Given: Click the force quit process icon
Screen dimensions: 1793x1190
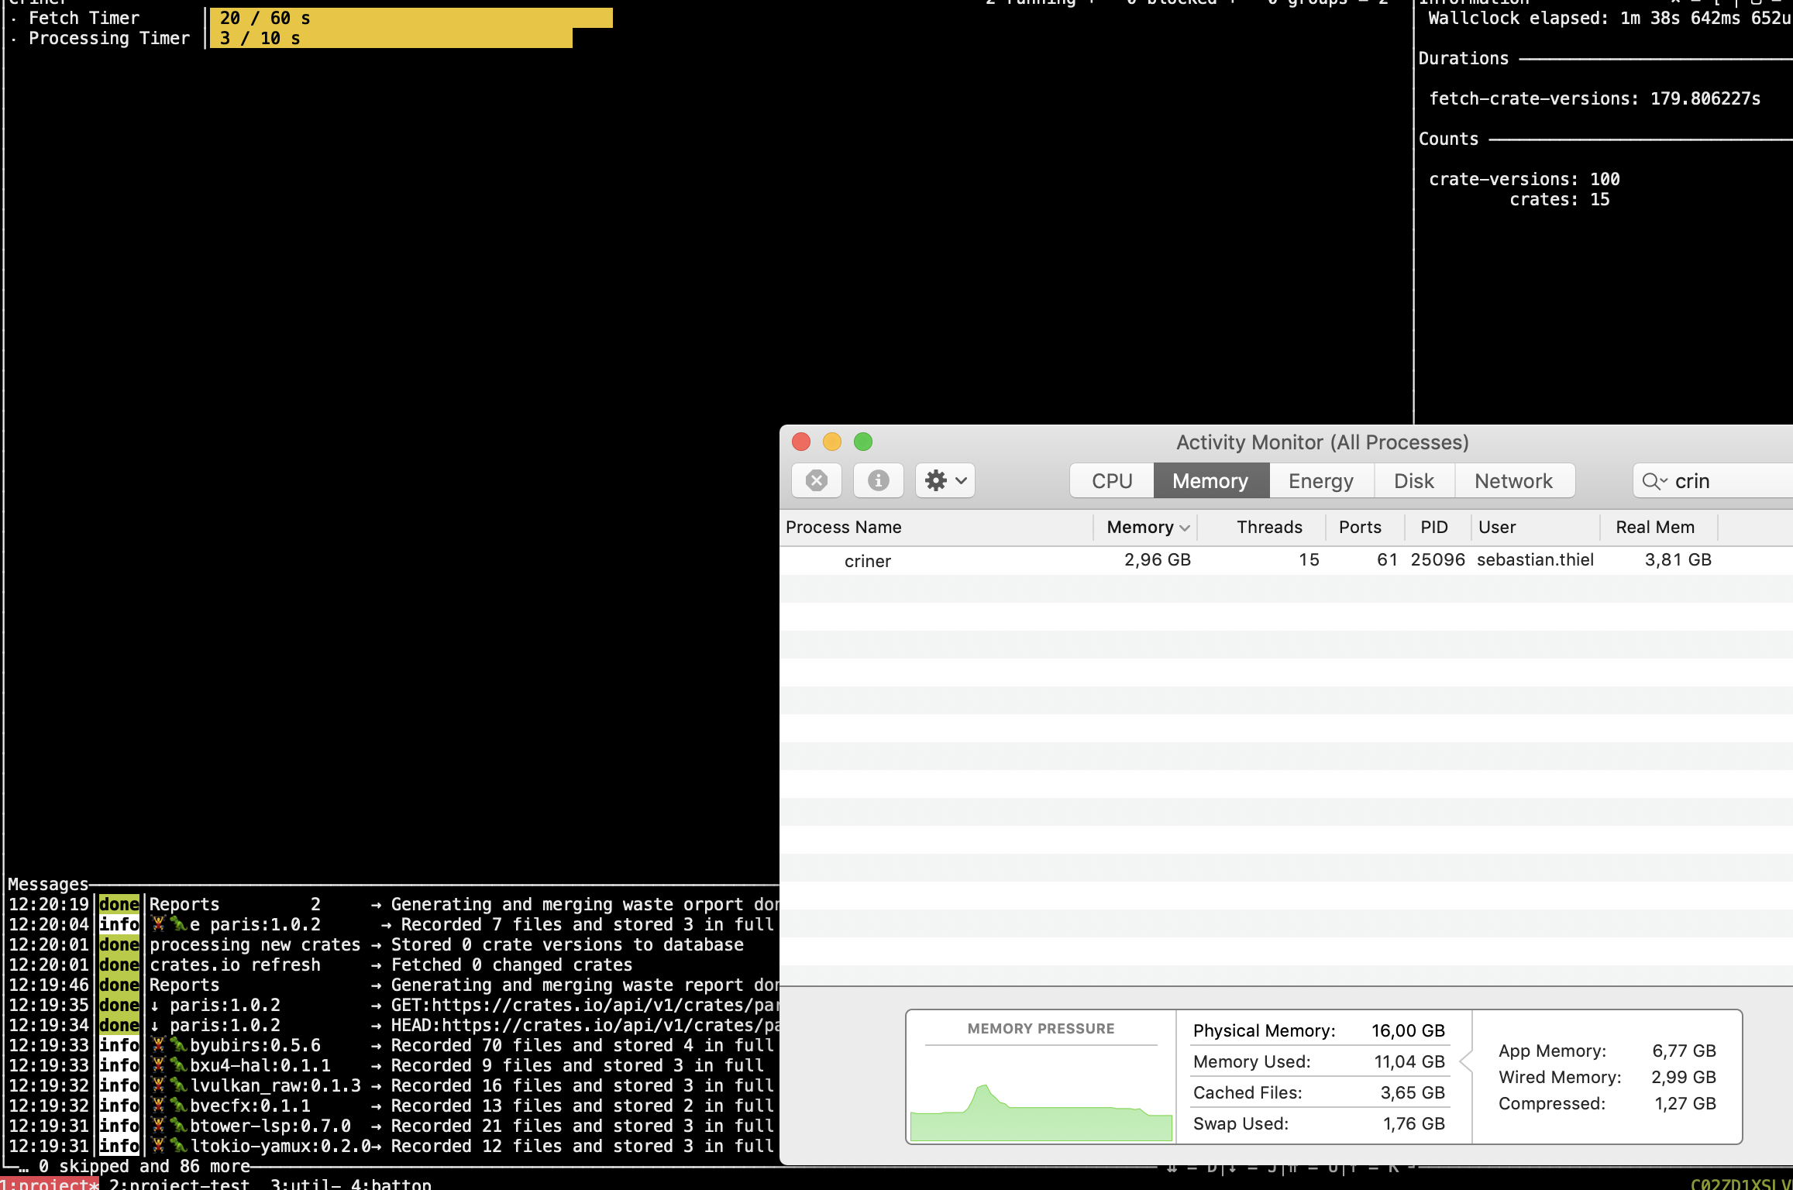Looking at the screenshot, I should click(x=816, y=480).
